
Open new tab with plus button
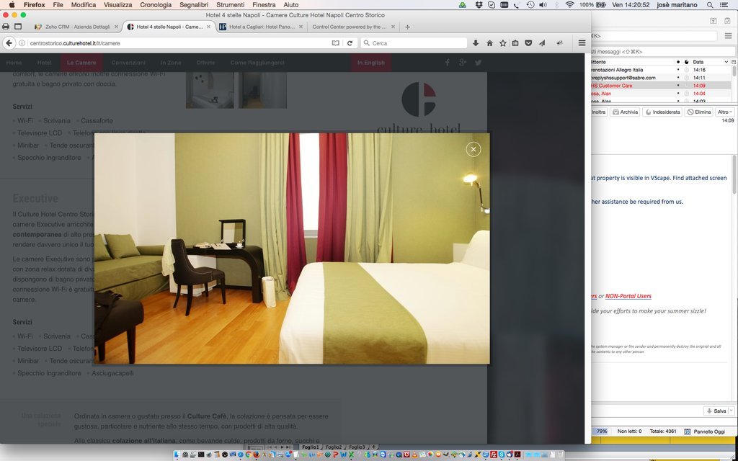tap(408, 27)
